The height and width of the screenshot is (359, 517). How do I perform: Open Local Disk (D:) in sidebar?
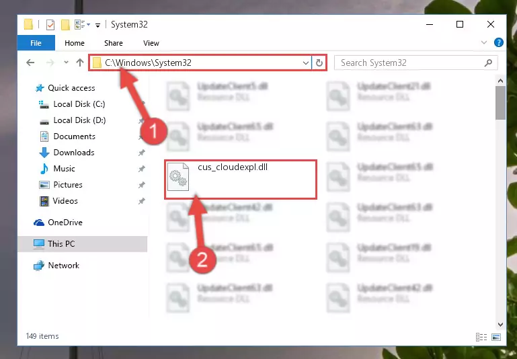(79, 120)
